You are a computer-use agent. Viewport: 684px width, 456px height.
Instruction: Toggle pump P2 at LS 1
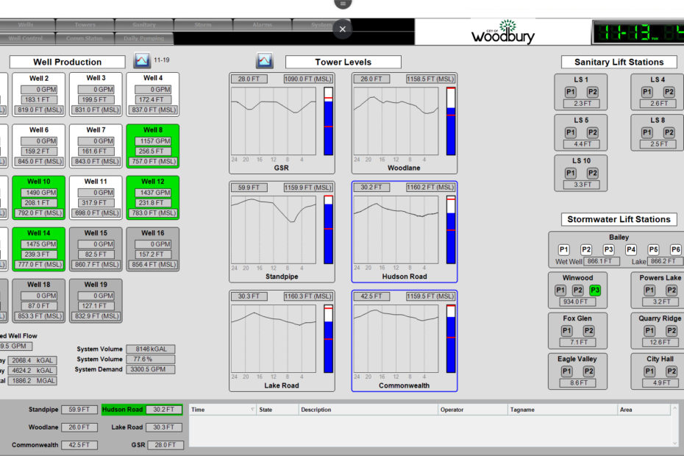[x=592, y=92]
